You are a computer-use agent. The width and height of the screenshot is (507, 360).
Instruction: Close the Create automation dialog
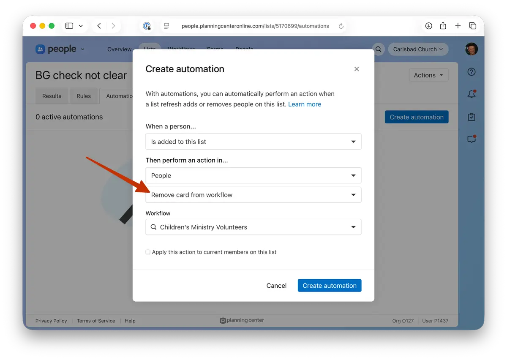[x=357, y=69]
